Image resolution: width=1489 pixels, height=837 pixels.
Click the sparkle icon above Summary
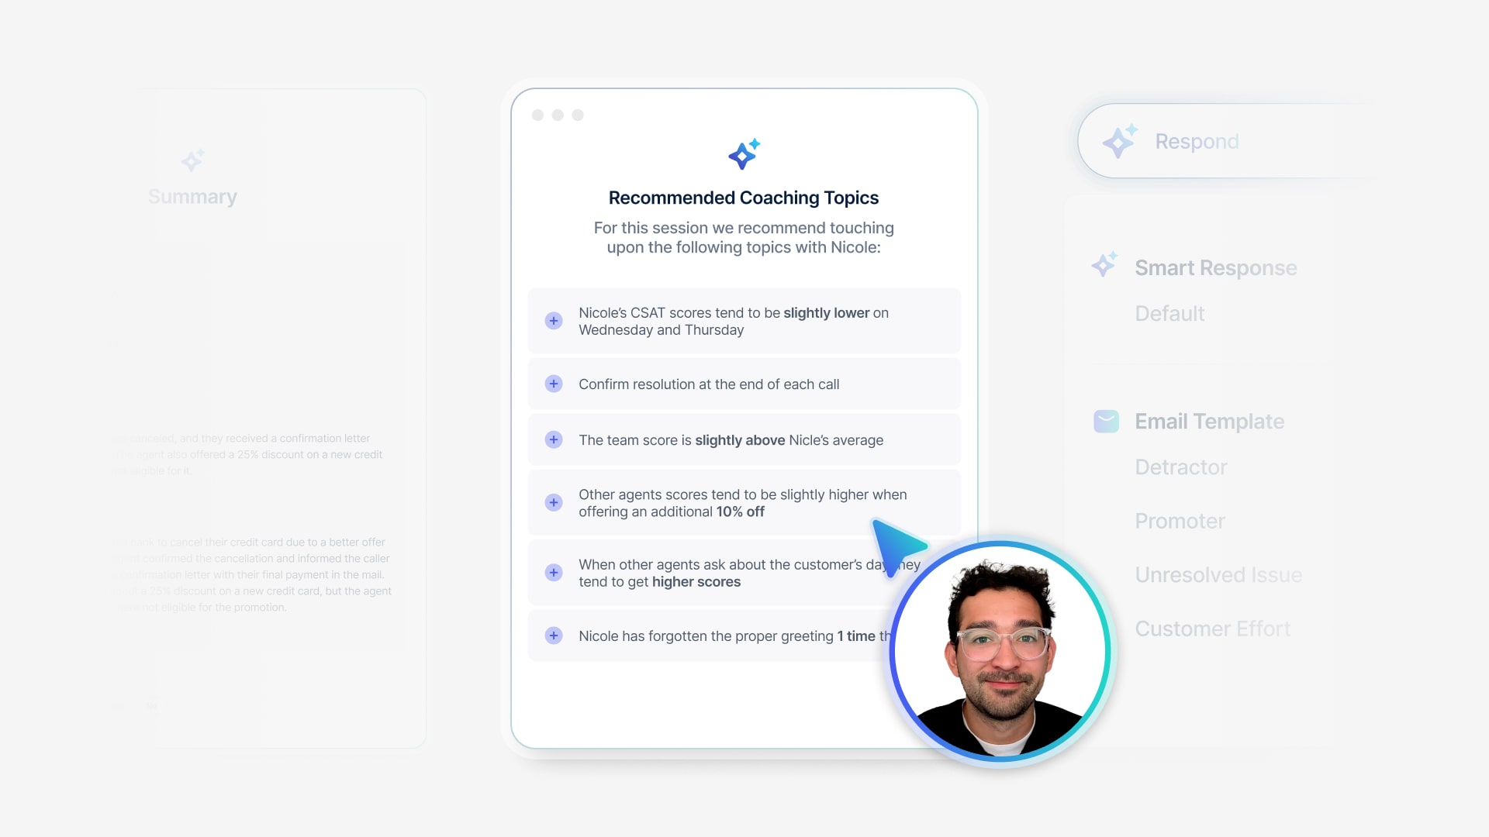click(x=192, y=160)
